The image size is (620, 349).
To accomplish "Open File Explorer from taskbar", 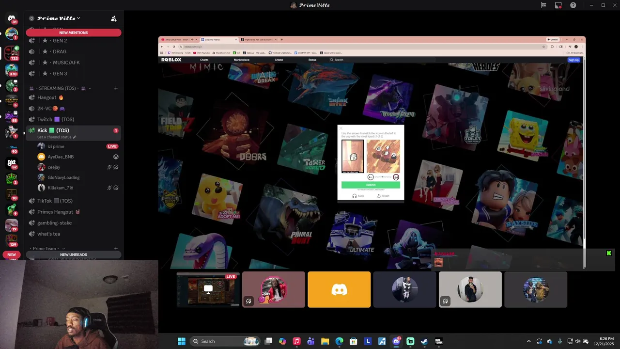I will coord(325,341).
